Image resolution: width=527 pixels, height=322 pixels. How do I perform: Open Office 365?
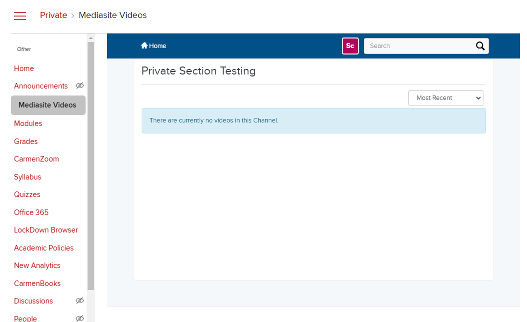[31, 212]
